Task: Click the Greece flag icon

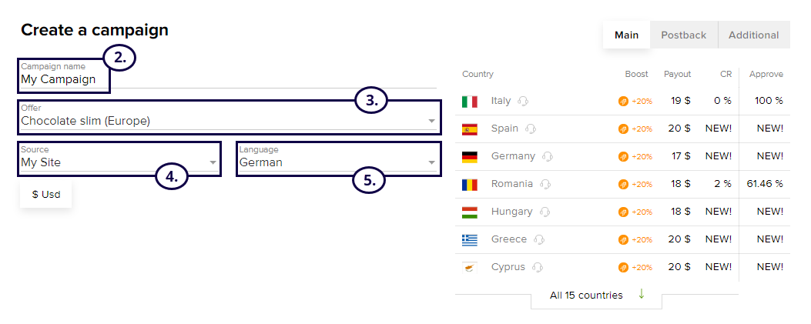Action: pos(470,239)
